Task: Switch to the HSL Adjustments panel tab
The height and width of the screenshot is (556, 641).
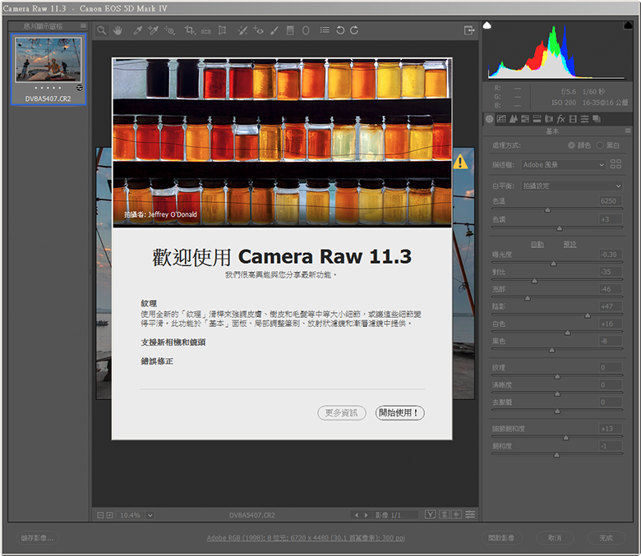Action: [x=525, y=119]
